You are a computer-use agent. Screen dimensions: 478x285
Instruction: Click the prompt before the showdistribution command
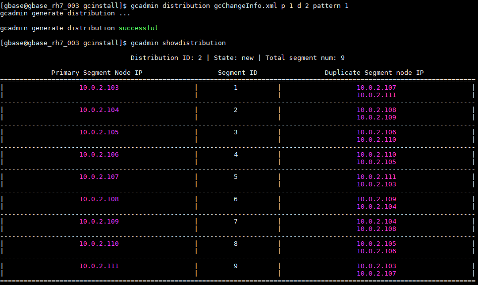[x=63, y=43]
